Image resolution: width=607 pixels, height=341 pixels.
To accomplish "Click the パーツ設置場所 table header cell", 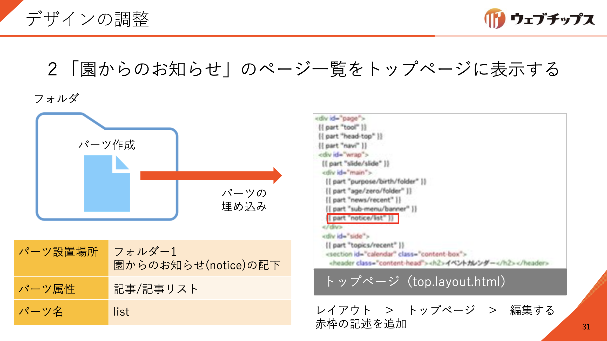I will [x=61, y=258].
